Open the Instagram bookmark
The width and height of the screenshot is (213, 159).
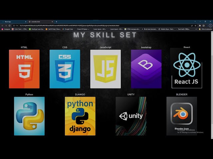(6, 29)
